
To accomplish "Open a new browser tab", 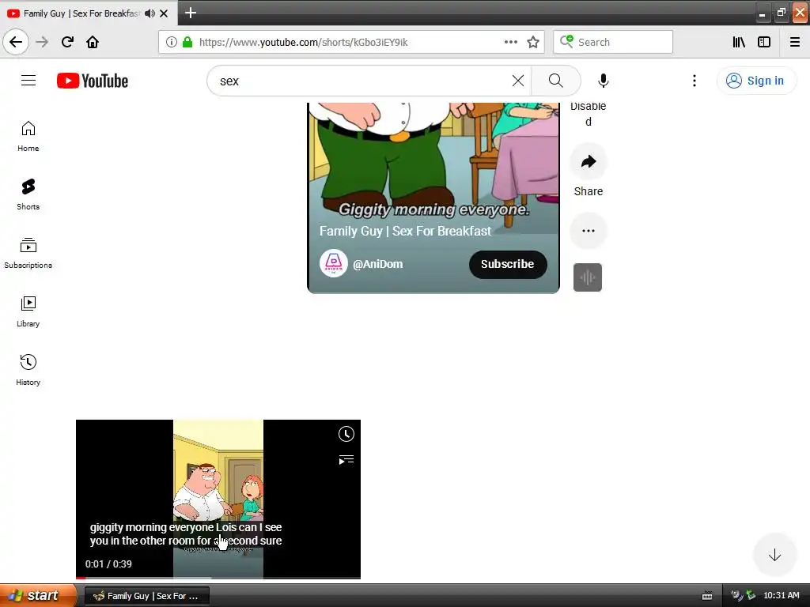I will coord(191,13).
